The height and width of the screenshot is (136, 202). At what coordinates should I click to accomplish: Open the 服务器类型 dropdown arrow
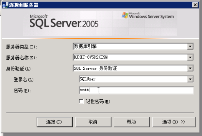pos(190,47)
